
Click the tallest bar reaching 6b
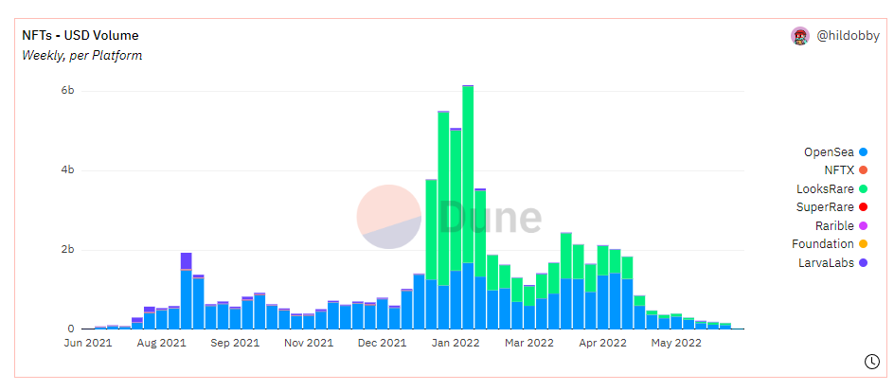click(x=468, y=207)
